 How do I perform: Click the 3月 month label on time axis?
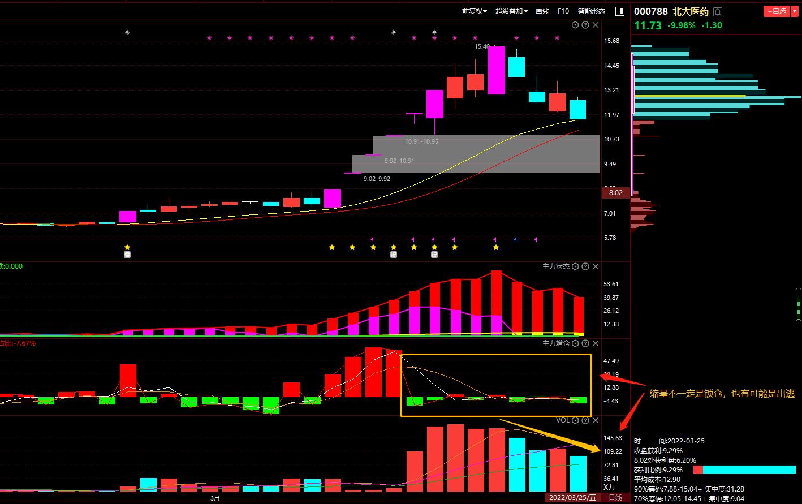pos(215,498)
